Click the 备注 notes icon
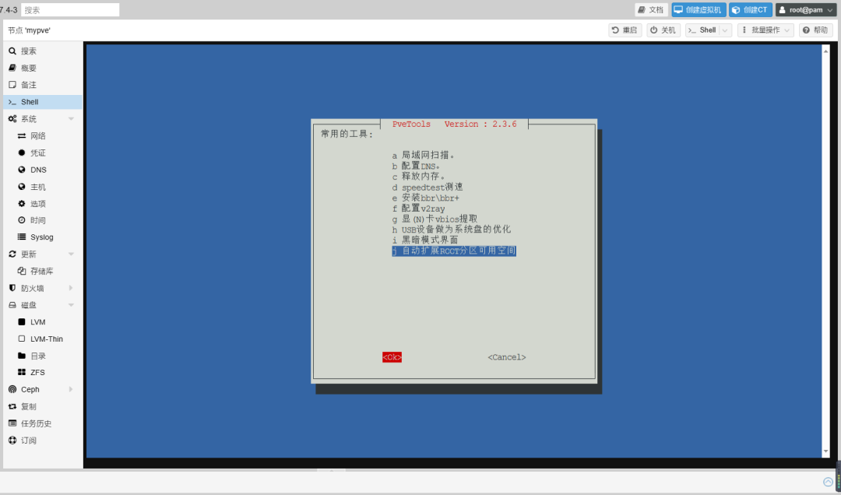This screenshot has width=841, height=495. click(x=12, y=85)
